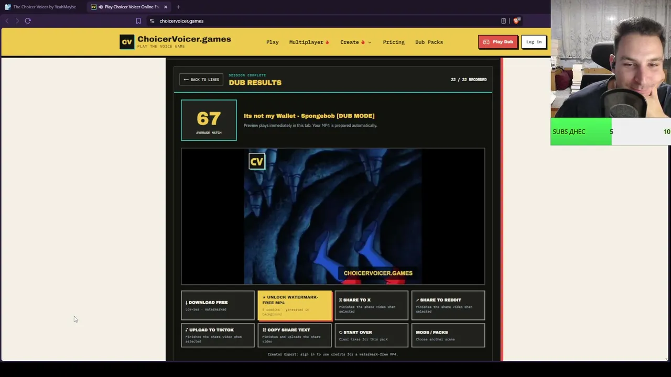The image size is (671, 377).
Task: Open the Play nav link
Action: coord(273,42)
